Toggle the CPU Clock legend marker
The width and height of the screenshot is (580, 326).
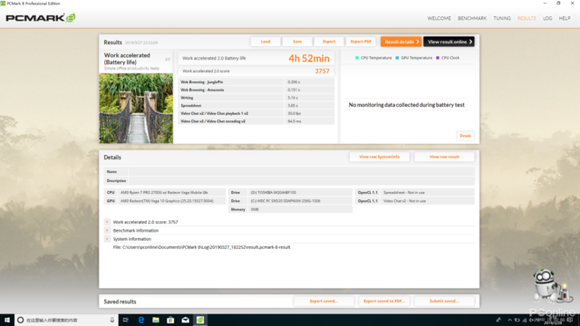[438, 58]
